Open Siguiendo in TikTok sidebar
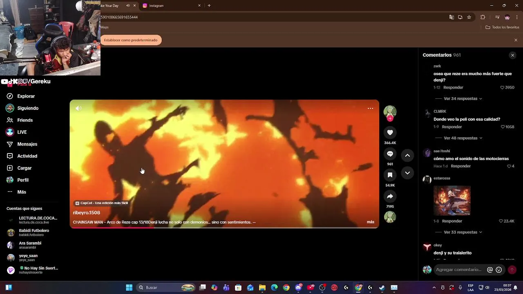The width and height of the screenshot is (523, 294). click(28, 108)
